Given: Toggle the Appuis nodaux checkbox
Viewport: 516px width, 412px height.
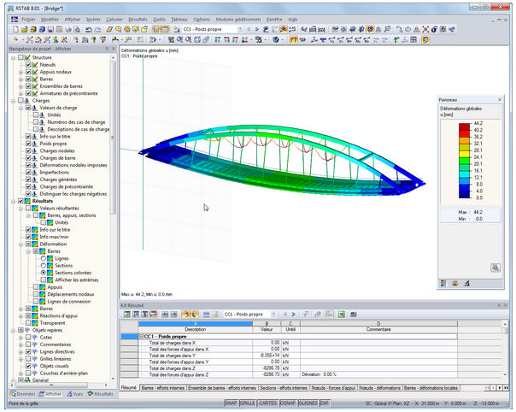Looking at the screenshot, I should [28, 72].
